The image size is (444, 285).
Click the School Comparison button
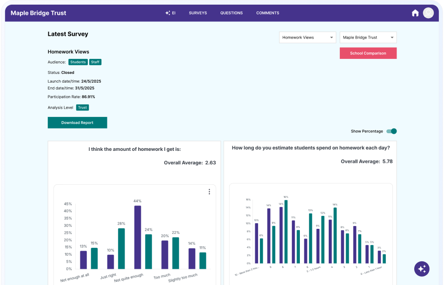[x=368, y=53]
